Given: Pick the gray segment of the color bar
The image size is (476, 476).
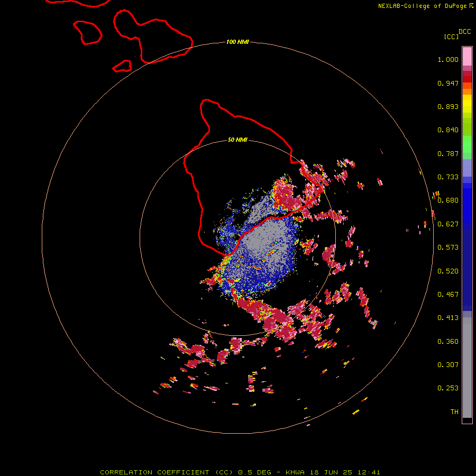Looking at the screenshot, I should point(467,368).
